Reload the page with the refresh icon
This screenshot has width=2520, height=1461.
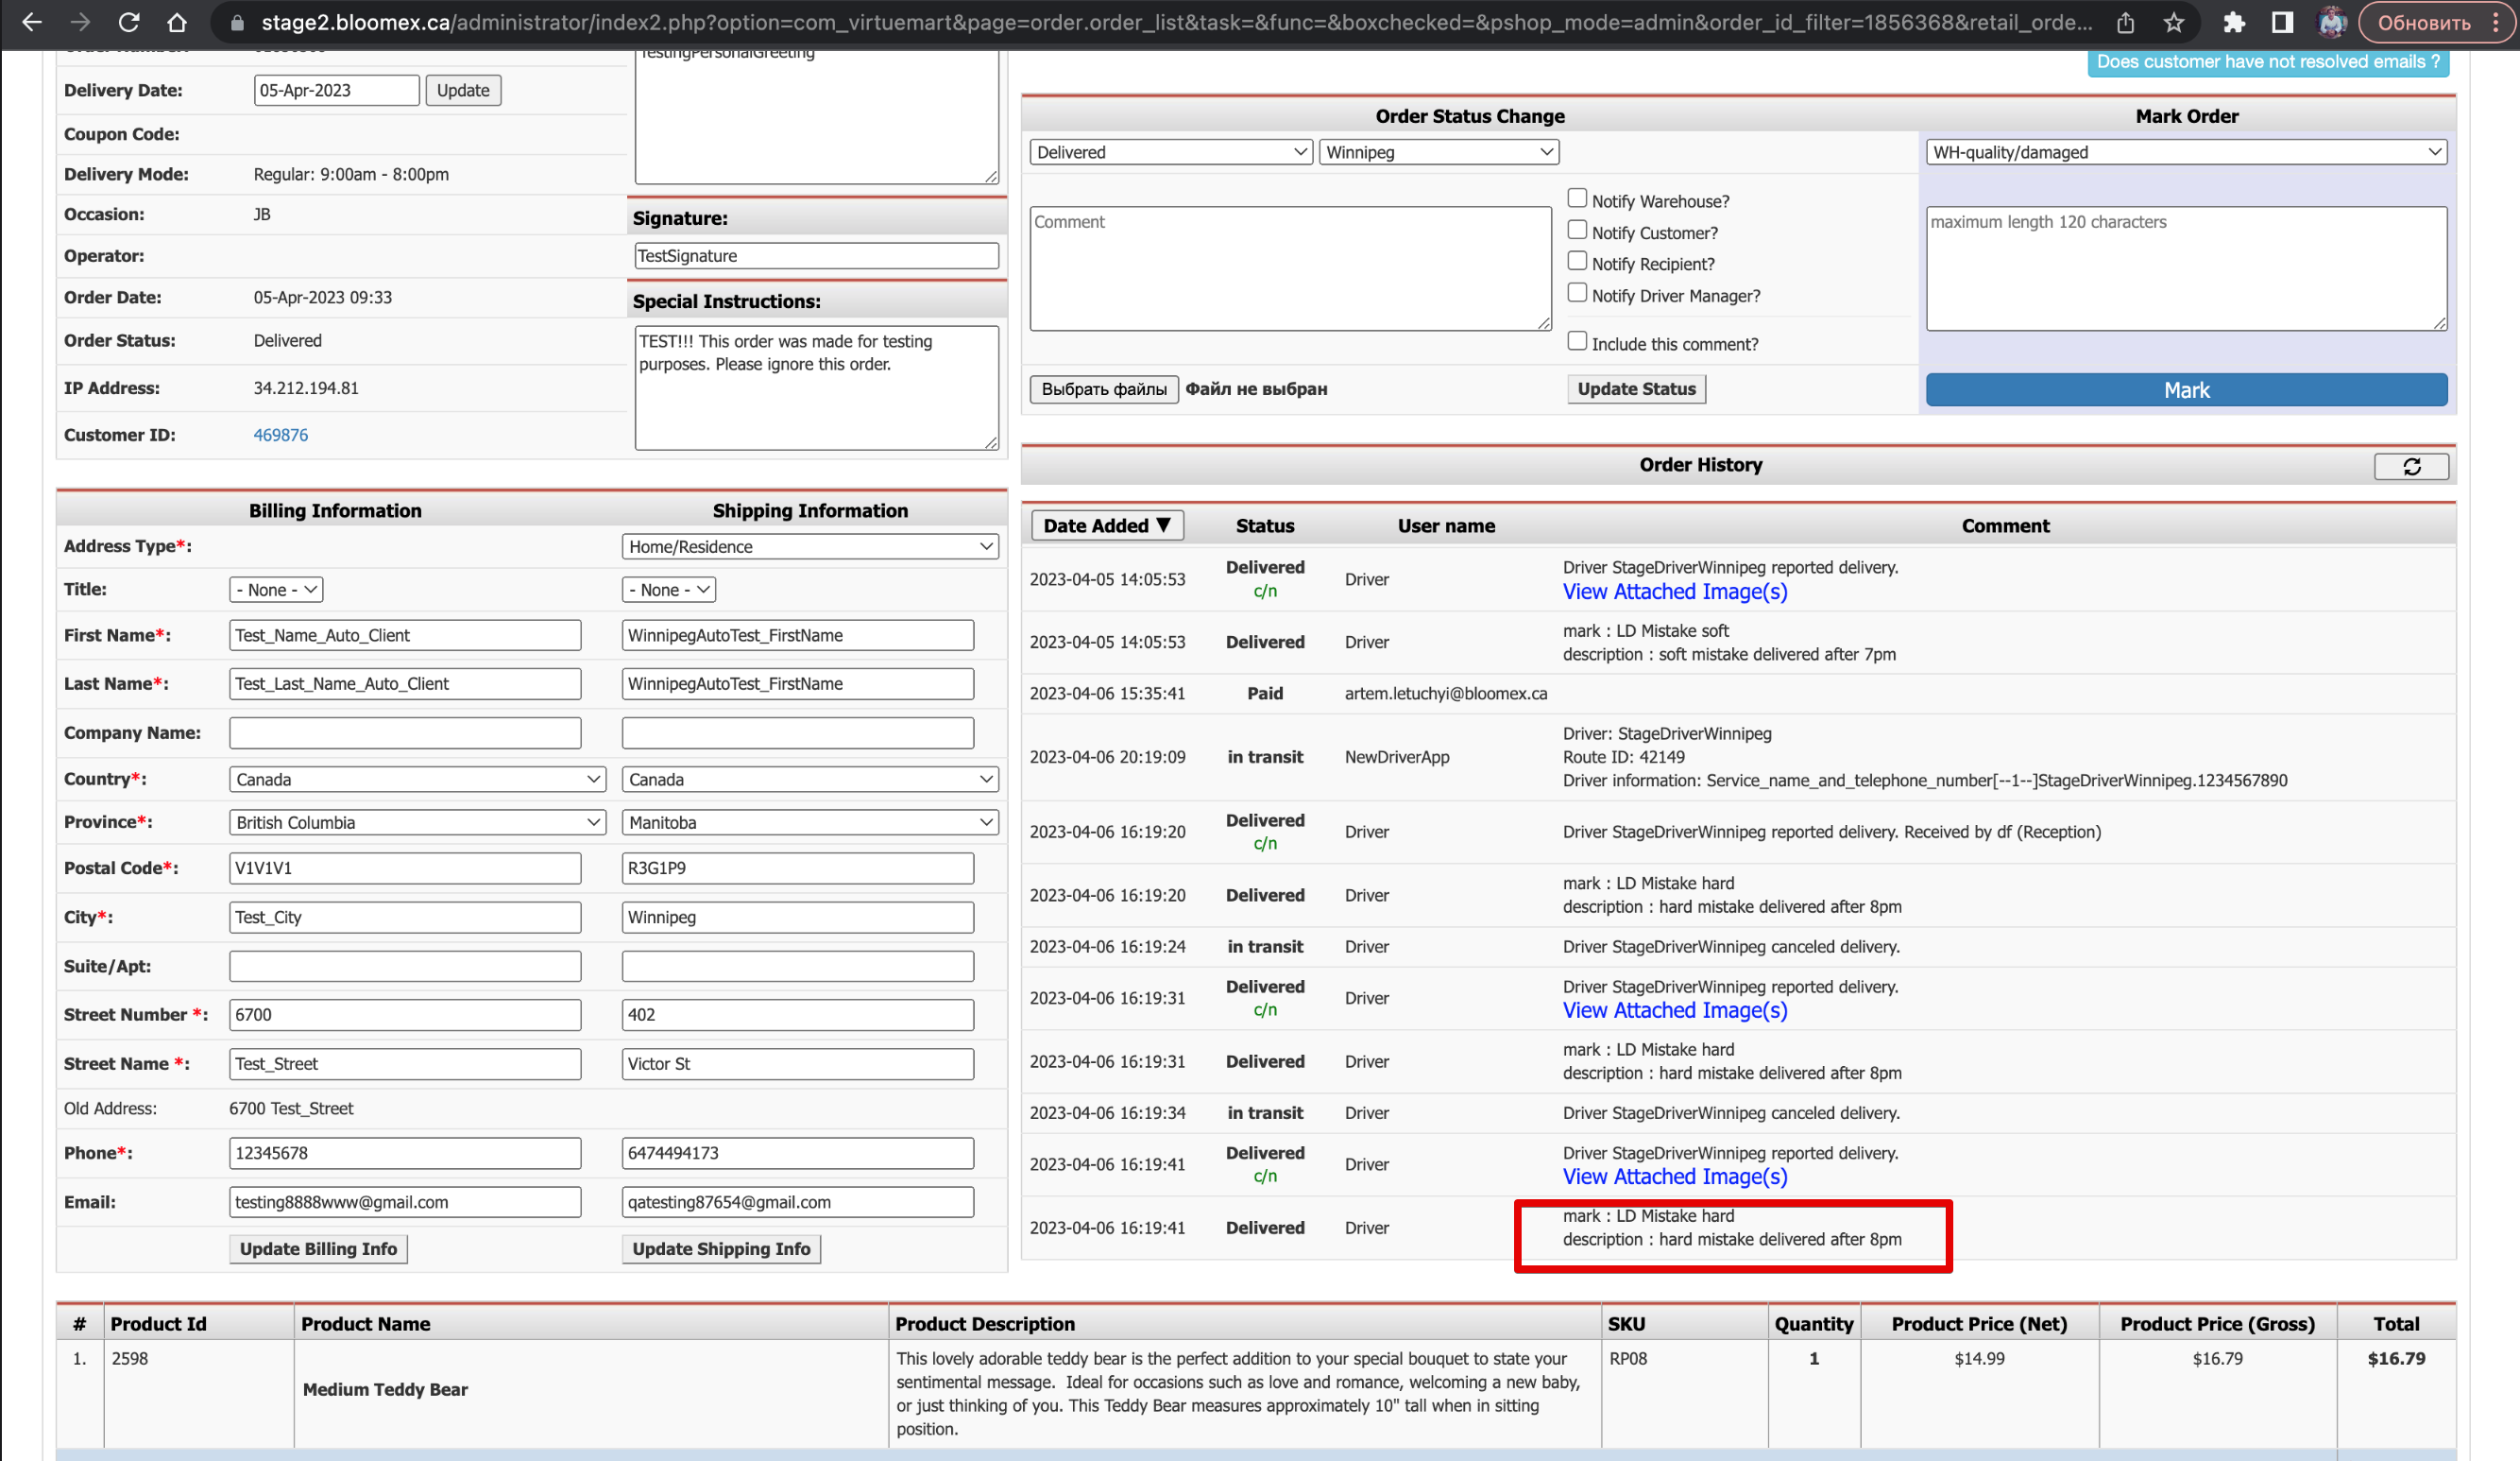coord(129,22)
